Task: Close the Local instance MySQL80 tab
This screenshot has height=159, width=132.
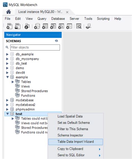Action: click(67, 12)
